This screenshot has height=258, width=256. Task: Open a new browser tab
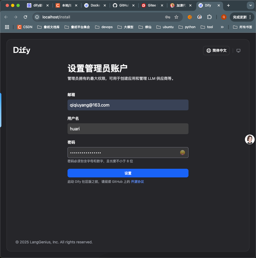(228, 5)
